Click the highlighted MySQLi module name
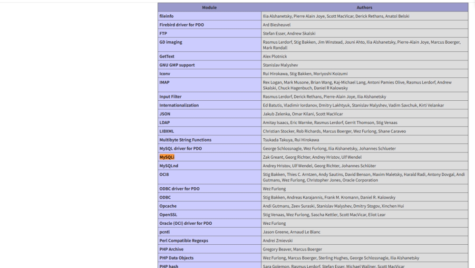Viewport: 475px width, 268px height. click(x=167, y=157)
